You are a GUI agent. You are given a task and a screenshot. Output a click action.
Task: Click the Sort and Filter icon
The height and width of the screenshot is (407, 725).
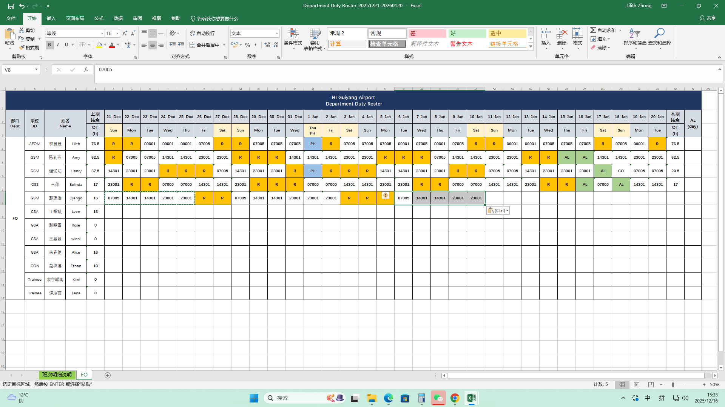click(x=634, y=33)
